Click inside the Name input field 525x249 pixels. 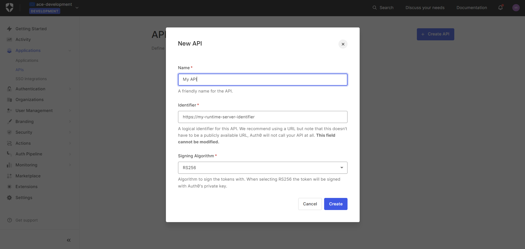pos(262,79)
